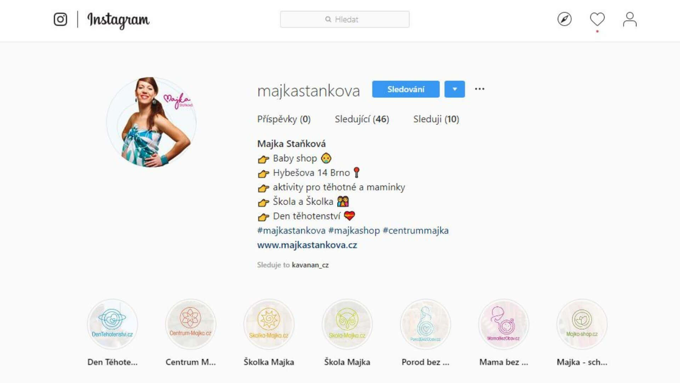
Task: Open Školka Majka story highlight
Action: tap(269, 324)
